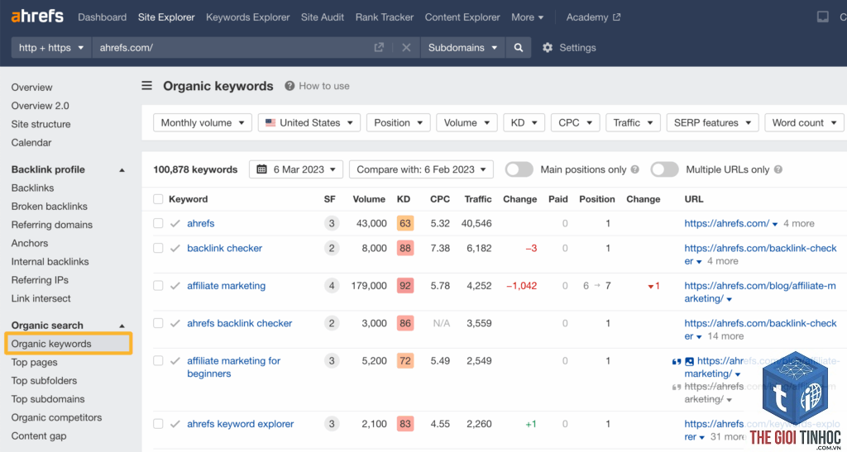
Task: Open the CPC filter dropdown
Action: tap(576, 123)
